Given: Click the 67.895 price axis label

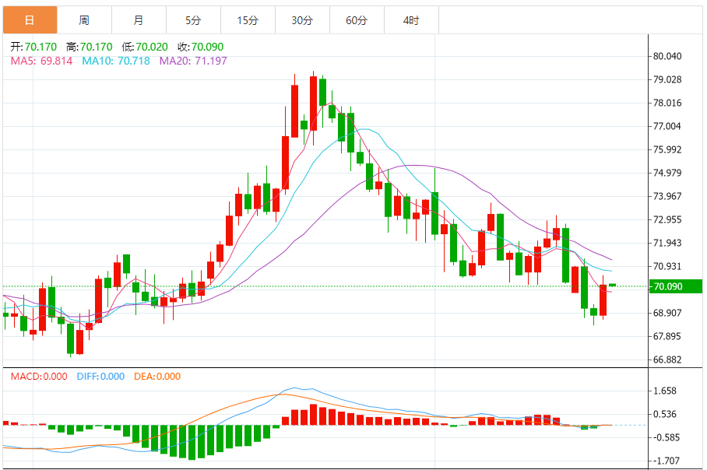Looking at the screenshot, I should click(x=667, y=337).
